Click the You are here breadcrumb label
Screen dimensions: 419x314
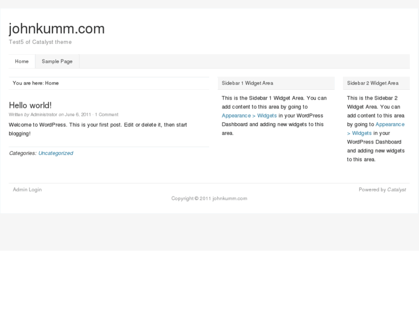[28, 83]
